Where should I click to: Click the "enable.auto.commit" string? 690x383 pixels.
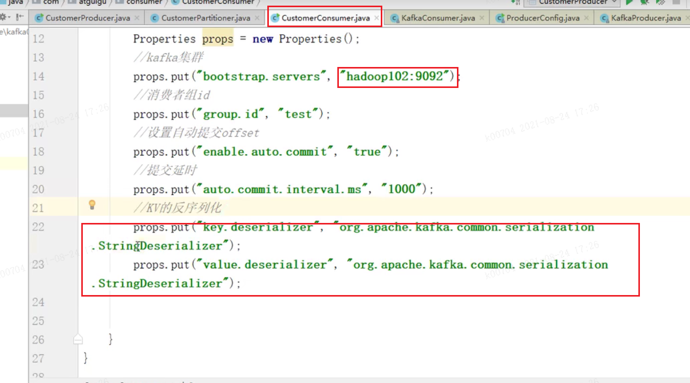[x=265, y=152]
